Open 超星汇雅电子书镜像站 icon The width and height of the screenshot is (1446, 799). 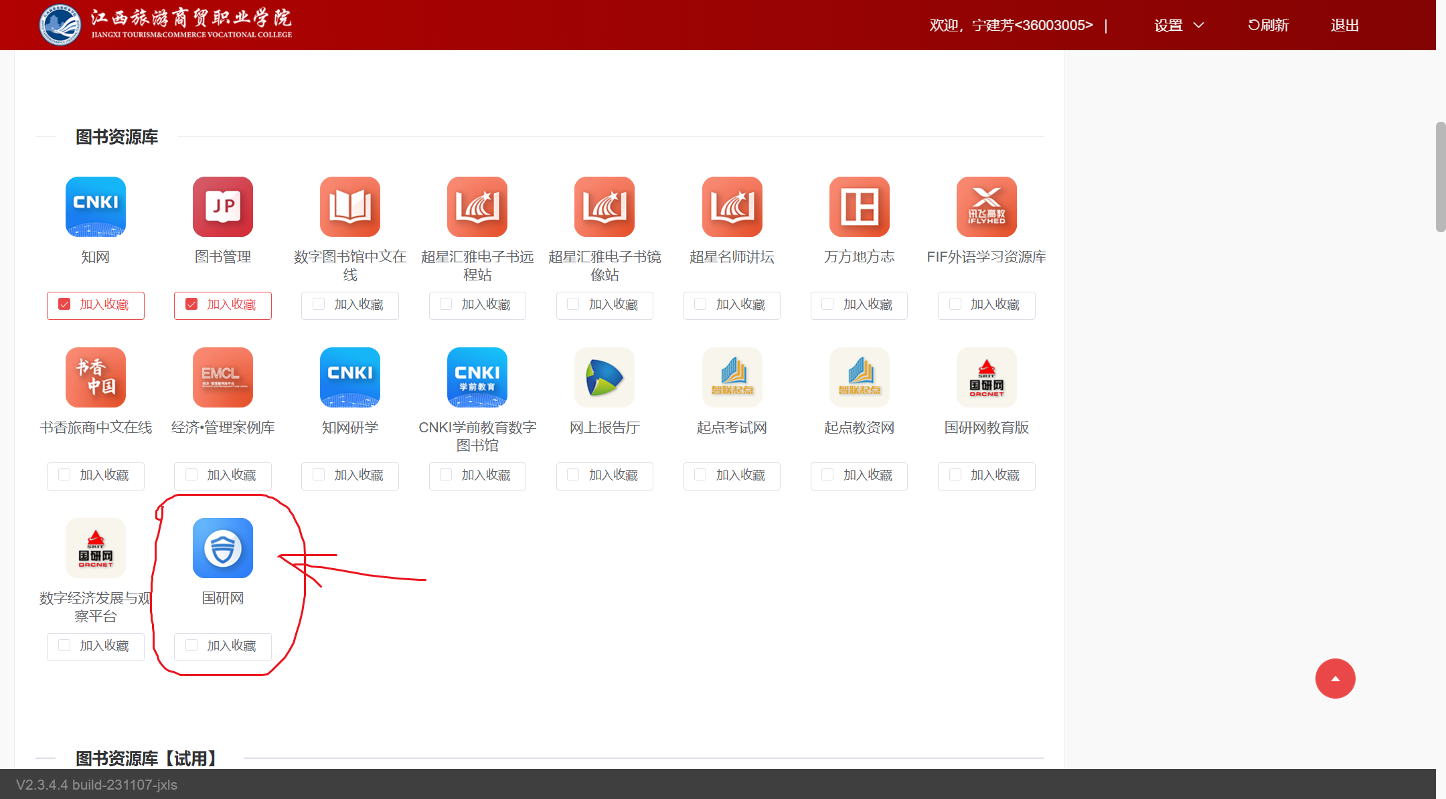tap(605, 207)
